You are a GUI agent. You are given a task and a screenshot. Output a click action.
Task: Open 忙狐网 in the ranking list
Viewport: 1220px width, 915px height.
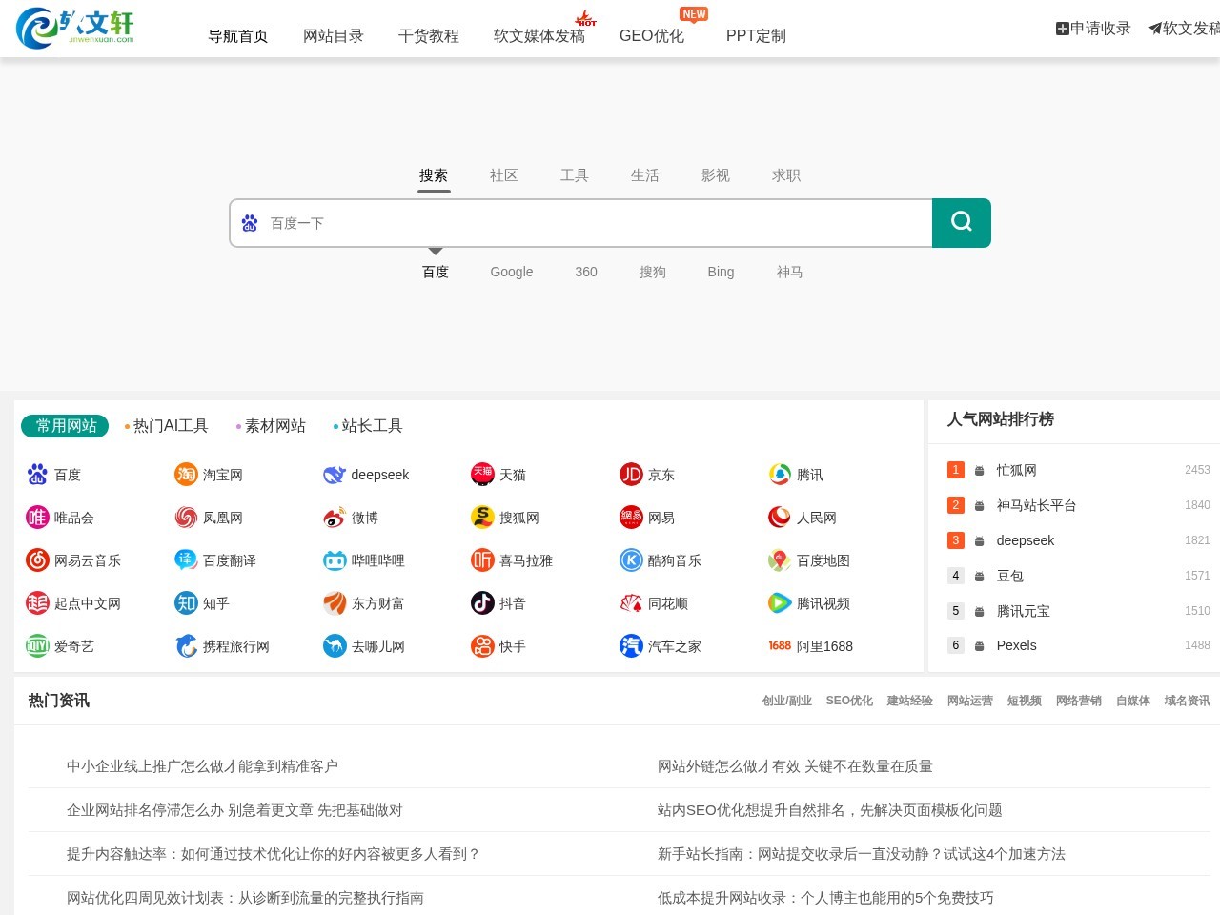click(x=1017, y=470)
